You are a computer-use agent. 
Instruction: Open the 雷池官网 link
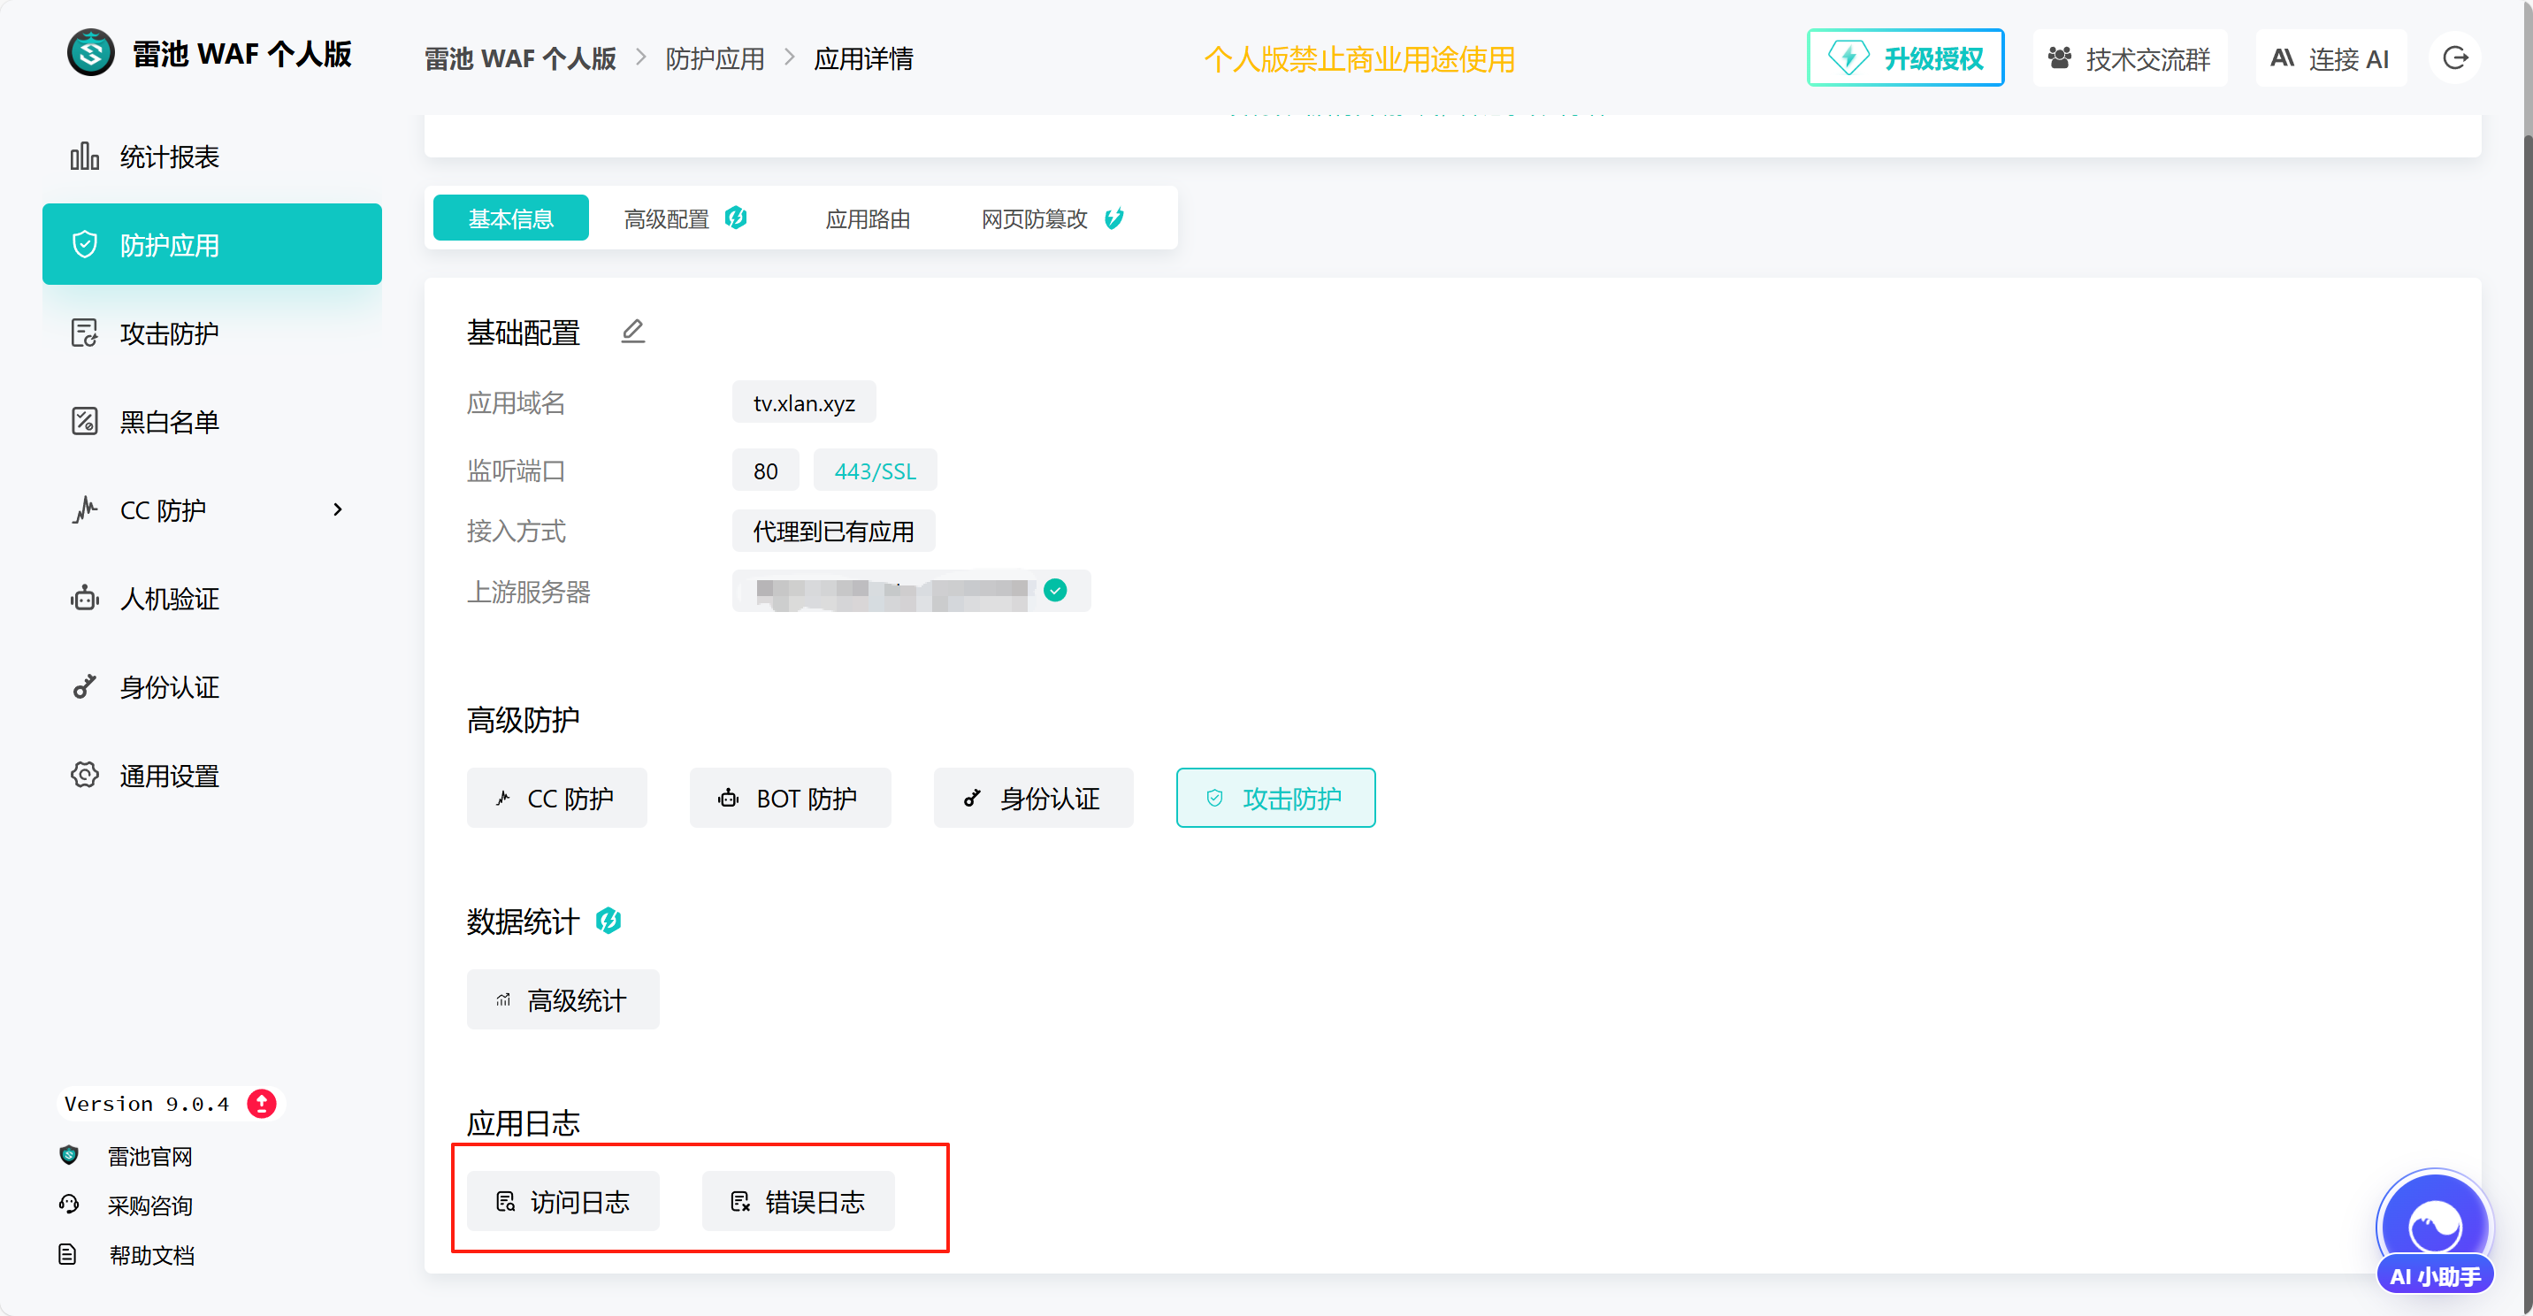point(149,1157)
